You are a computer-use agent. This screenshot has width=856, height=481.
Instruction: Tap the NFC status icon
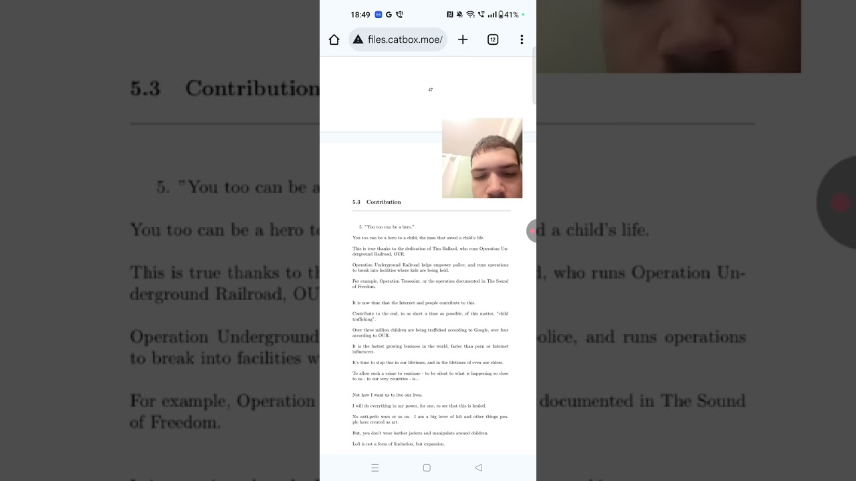[x=450, y=15]
